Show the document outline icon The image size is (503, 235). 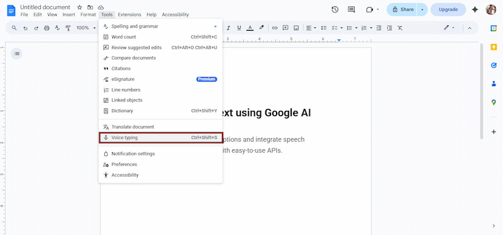17,53
